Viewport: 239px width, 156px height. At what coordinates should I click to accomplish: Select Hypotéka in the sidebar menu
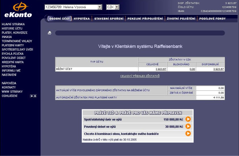tap(9, 66)
